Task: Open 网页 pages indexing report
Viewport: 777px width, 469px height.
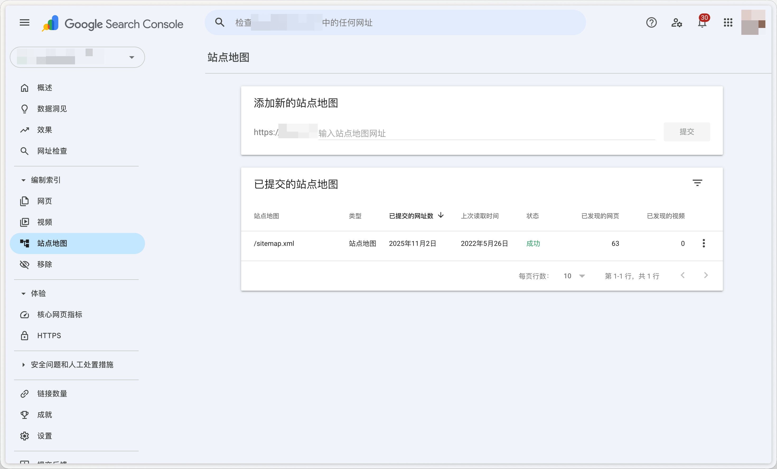Action: 77,201
